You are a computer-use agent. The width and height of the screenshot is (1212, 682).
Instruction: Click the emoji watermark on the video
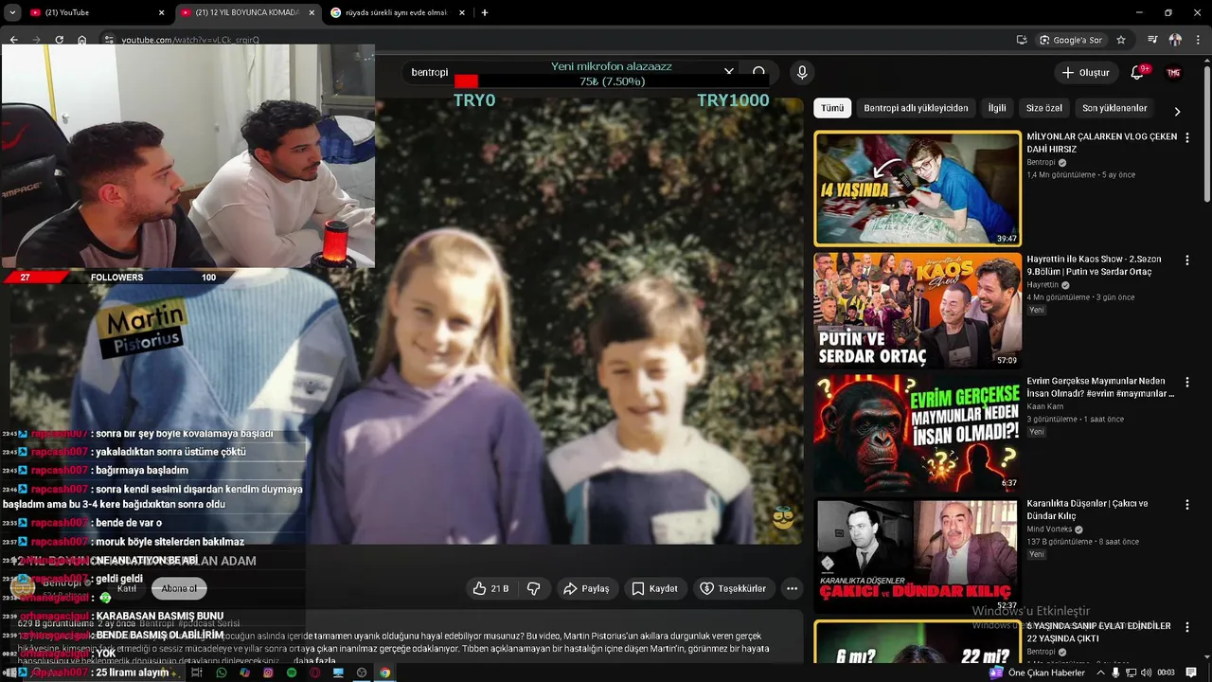click(x=783, y=518)
